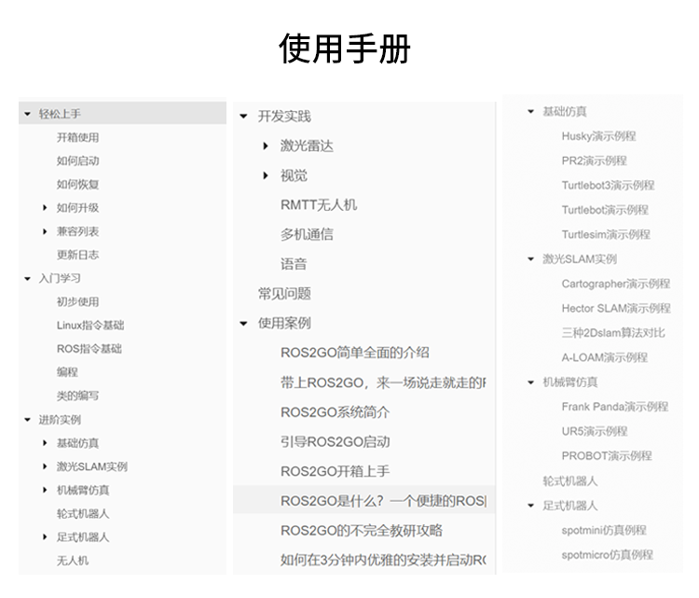Open Hector SLAM演示例程
This screenshot has height=598, width=699.
click(x=616, y=309)
